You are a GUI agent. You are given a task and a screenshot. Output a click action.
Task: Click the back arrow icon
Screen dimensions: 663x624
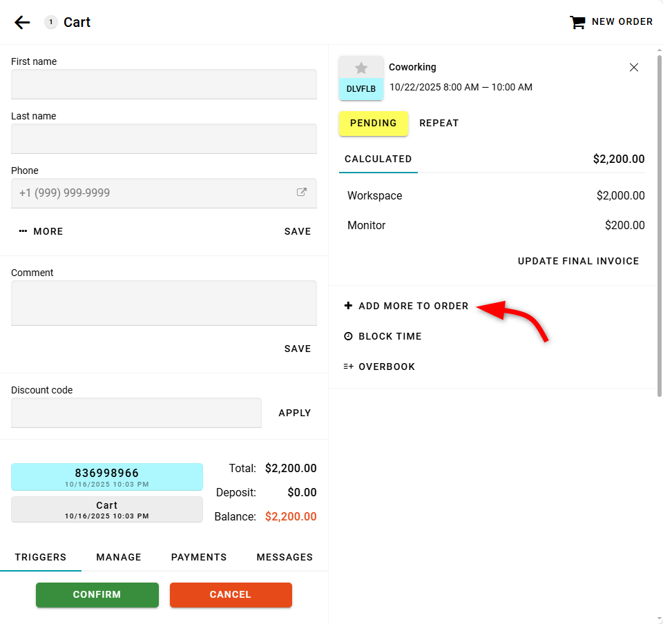point(22,22)
